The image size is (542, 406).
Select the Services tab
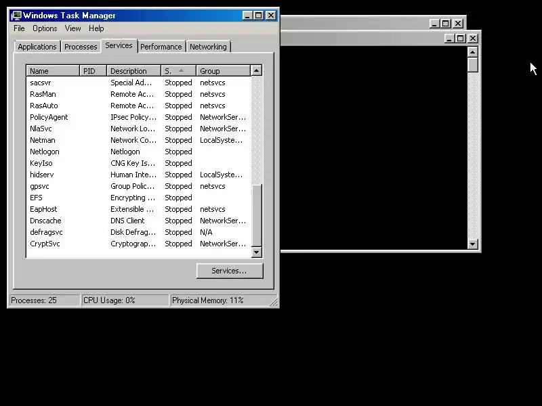pos(119,45)
